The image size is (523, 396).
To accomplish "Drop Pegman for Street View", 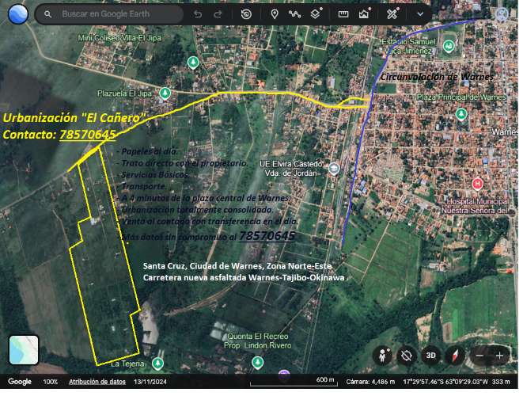I will click(385, 356).
